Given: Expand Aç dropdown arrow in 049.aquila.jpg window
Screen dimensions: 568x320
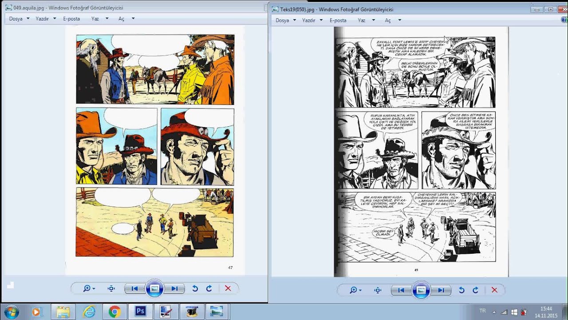Looking at the screenshot, I should pyautogui.click(x=133, y=19).
